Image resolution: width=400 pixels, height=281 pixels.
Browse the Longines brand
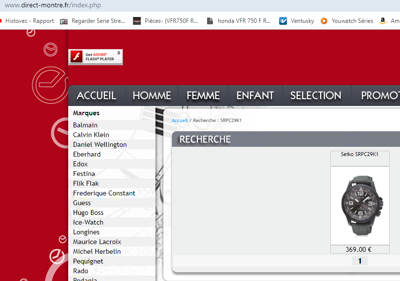click(x=86, y=232)
